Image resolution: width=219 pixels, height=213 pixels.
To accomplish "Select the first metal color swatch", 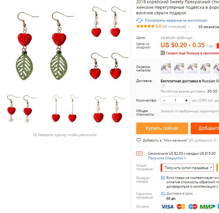I will pyautogui.click(x=166, y=68).
